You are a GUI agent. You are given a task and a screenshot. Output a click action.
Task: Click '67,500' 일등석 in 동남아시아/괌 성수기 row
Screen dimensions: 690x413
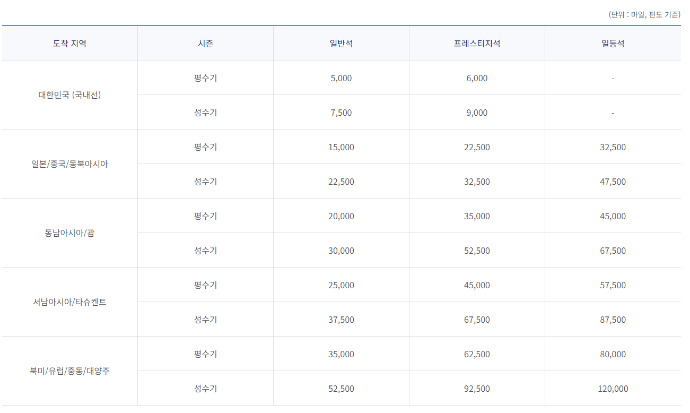click(613, 251)
